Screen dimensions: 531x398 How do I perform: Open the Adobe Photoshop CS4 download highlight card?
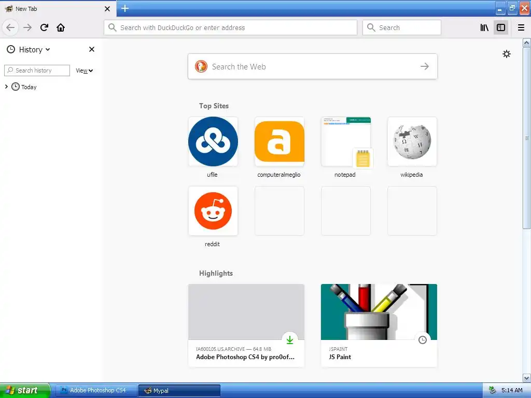(246, 325)
